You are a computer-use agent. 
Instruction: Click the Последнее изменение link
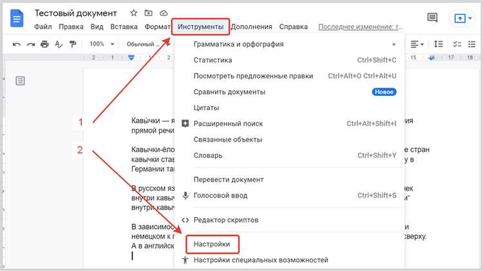coord(361,27)
